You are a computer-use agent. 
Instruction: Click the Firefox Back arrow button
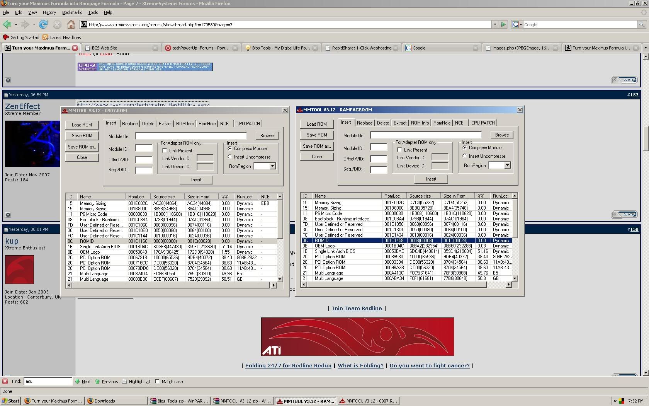click(x=7, y=24)
